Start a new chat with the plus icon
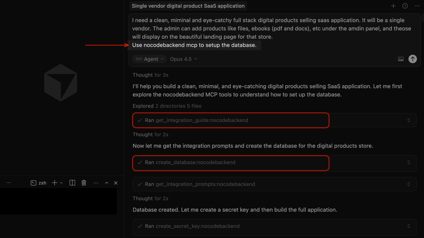424x238 pixels. 393,6
